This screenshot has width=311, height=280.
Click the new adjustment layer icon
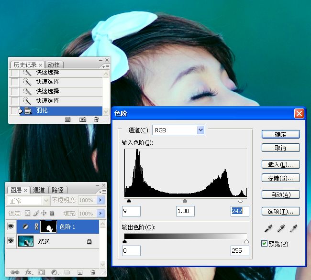tap(54, 272)
